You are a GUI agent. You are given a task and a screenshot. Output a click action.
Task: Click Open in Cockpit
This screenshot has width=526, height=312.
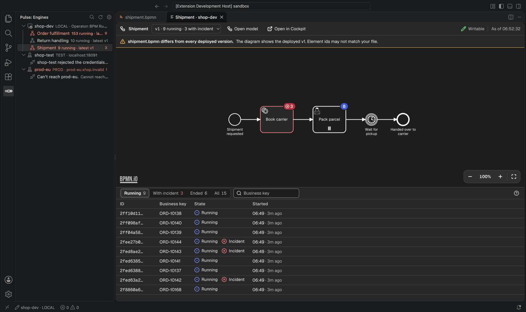coord(287,29)
